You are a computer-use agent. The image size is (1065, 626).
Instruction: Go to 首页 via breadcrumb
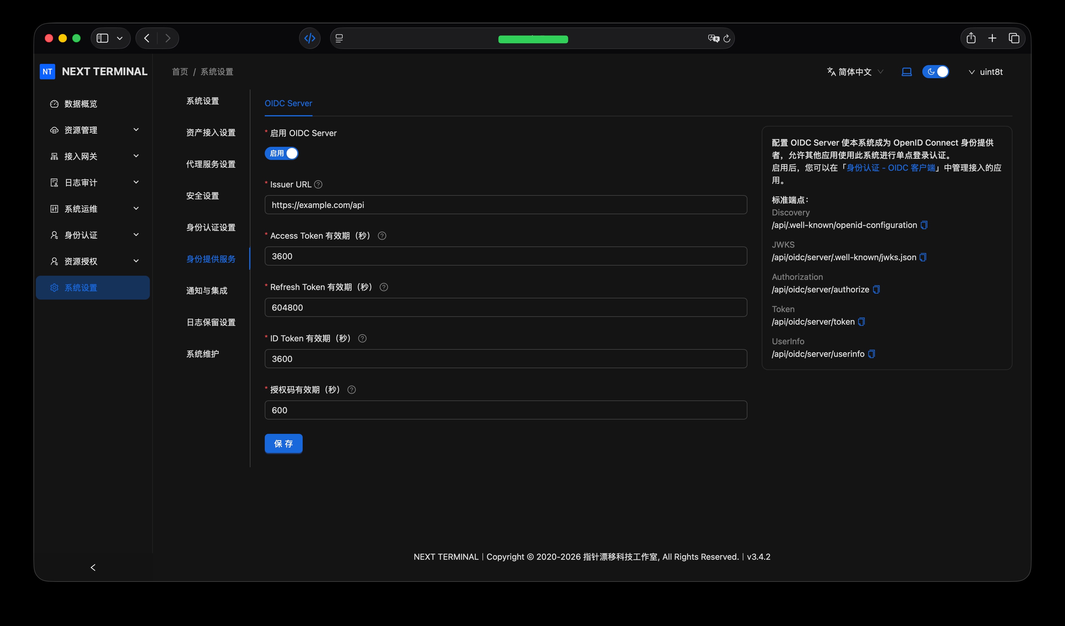click(180, 72)
